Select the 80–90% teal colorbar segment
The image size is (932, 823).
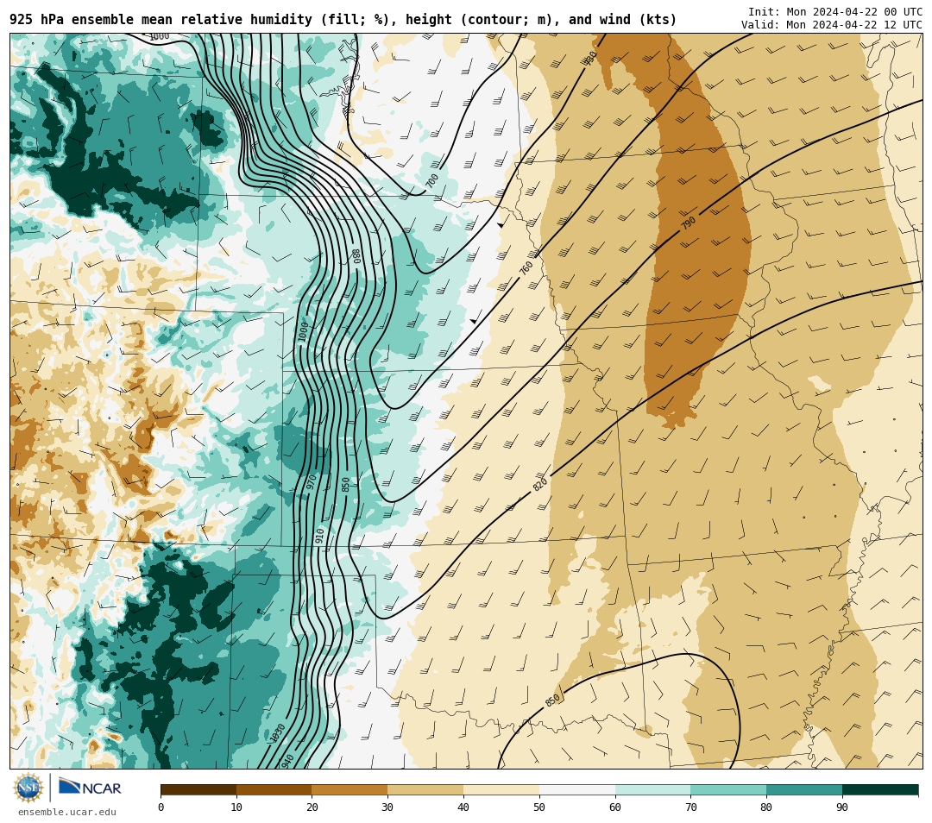point(805,789)
